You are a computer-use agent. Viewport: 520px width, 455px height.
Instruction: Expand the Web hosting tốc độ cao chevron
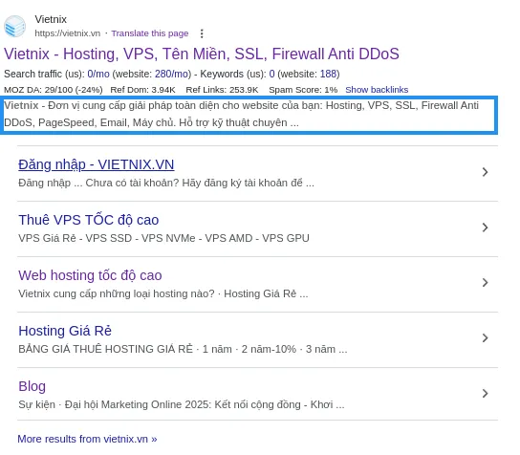[x=485, y=283]
